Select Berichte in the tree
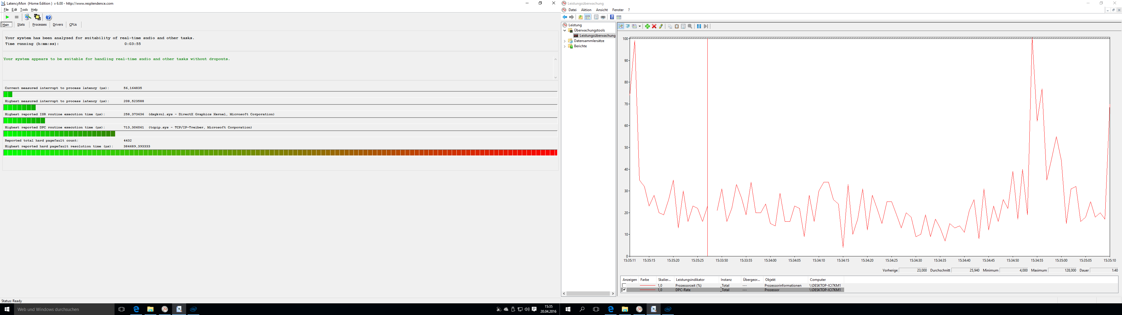This screenshot has height=315, width=1122. click(x=580, y=46)
